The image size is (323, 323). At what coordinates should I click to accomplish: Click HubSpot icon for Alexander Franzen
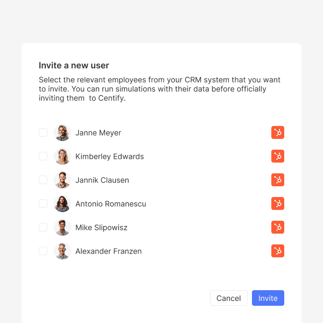(x=278, y=251)
